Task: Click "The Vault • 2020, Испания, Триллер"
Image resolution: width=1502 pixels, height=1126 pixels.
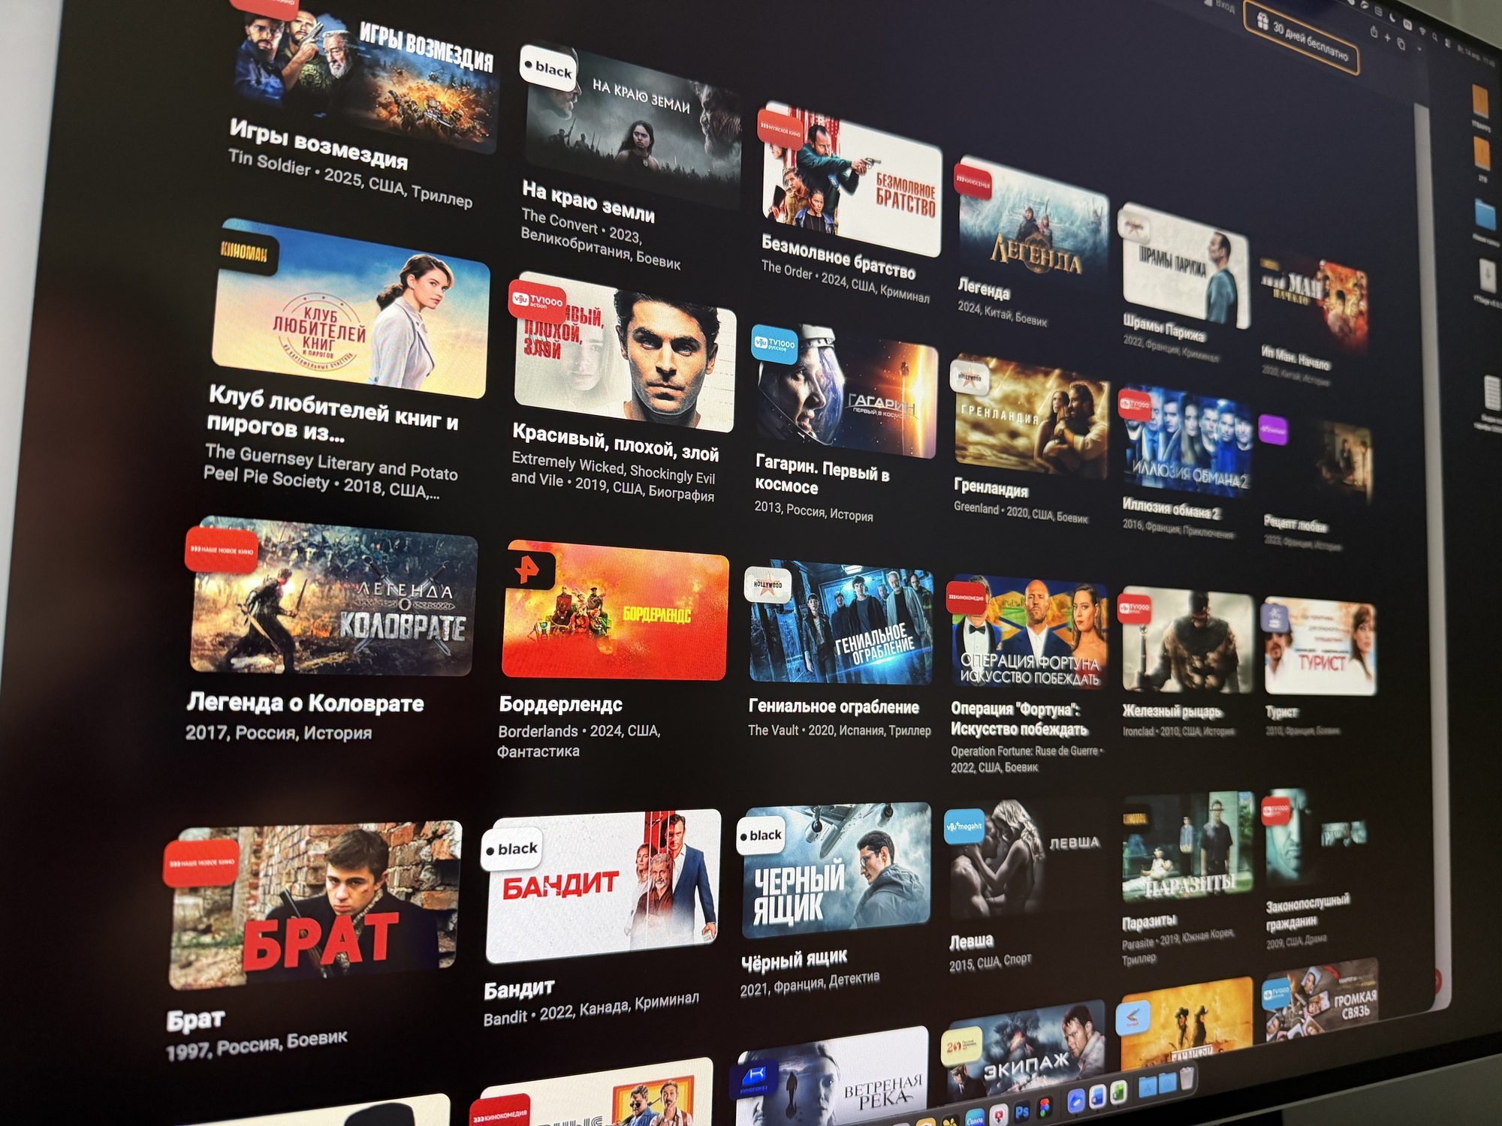Action: 839,730
